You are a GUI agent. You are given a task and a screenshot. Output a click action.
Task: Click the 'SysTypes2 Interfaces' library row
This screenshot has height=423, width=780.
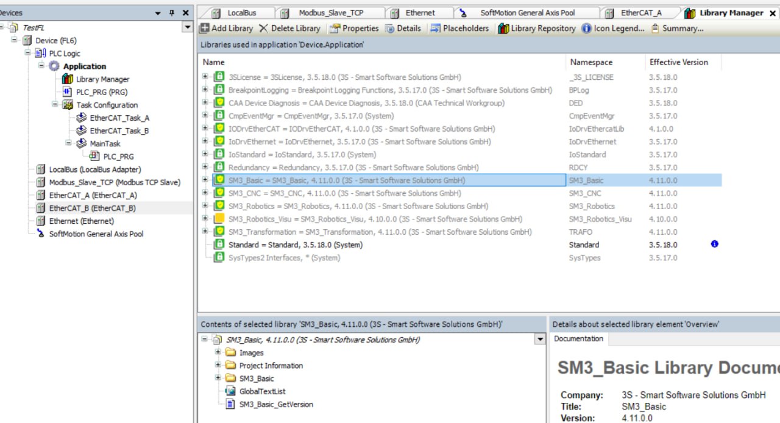(284, 258)
